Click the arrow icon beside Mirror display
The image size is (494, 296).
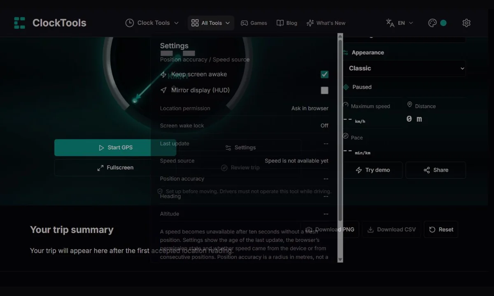pos(163,90)
